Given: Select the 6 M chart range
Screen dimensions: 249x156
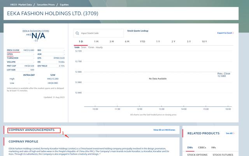Looking at the screenshot, I should coord(127,41).
